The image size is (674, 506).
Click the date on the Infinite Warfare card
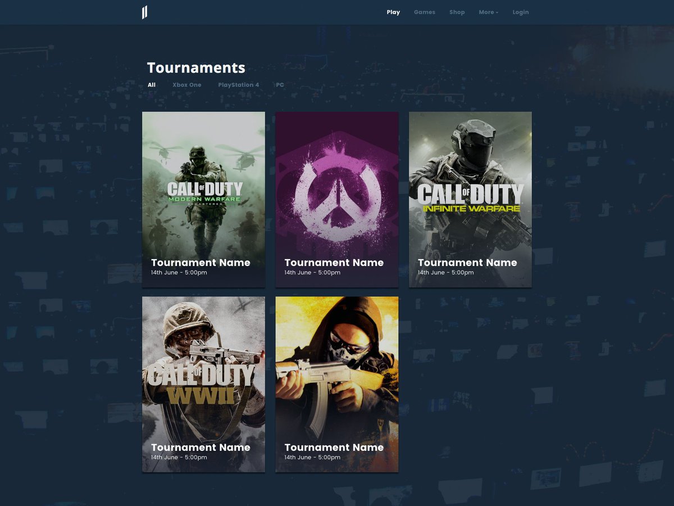pos(446,273)
